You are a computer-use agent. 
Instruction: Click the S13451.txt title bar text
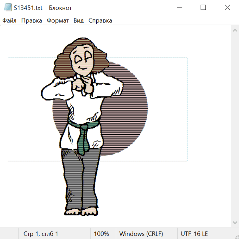click(42, 8)
